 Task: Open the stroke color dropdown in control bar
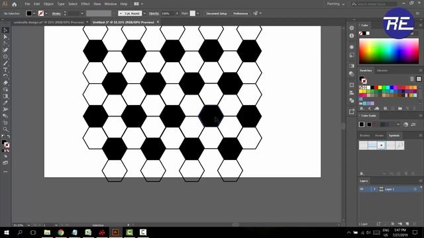[x=46, y=13]
